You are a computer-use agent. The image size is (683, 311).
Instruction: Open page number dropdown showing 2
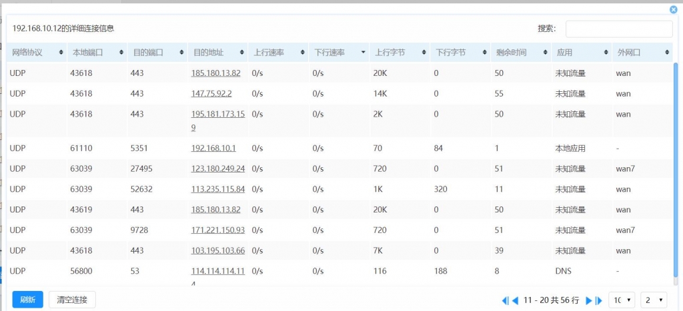click(653, 300)
